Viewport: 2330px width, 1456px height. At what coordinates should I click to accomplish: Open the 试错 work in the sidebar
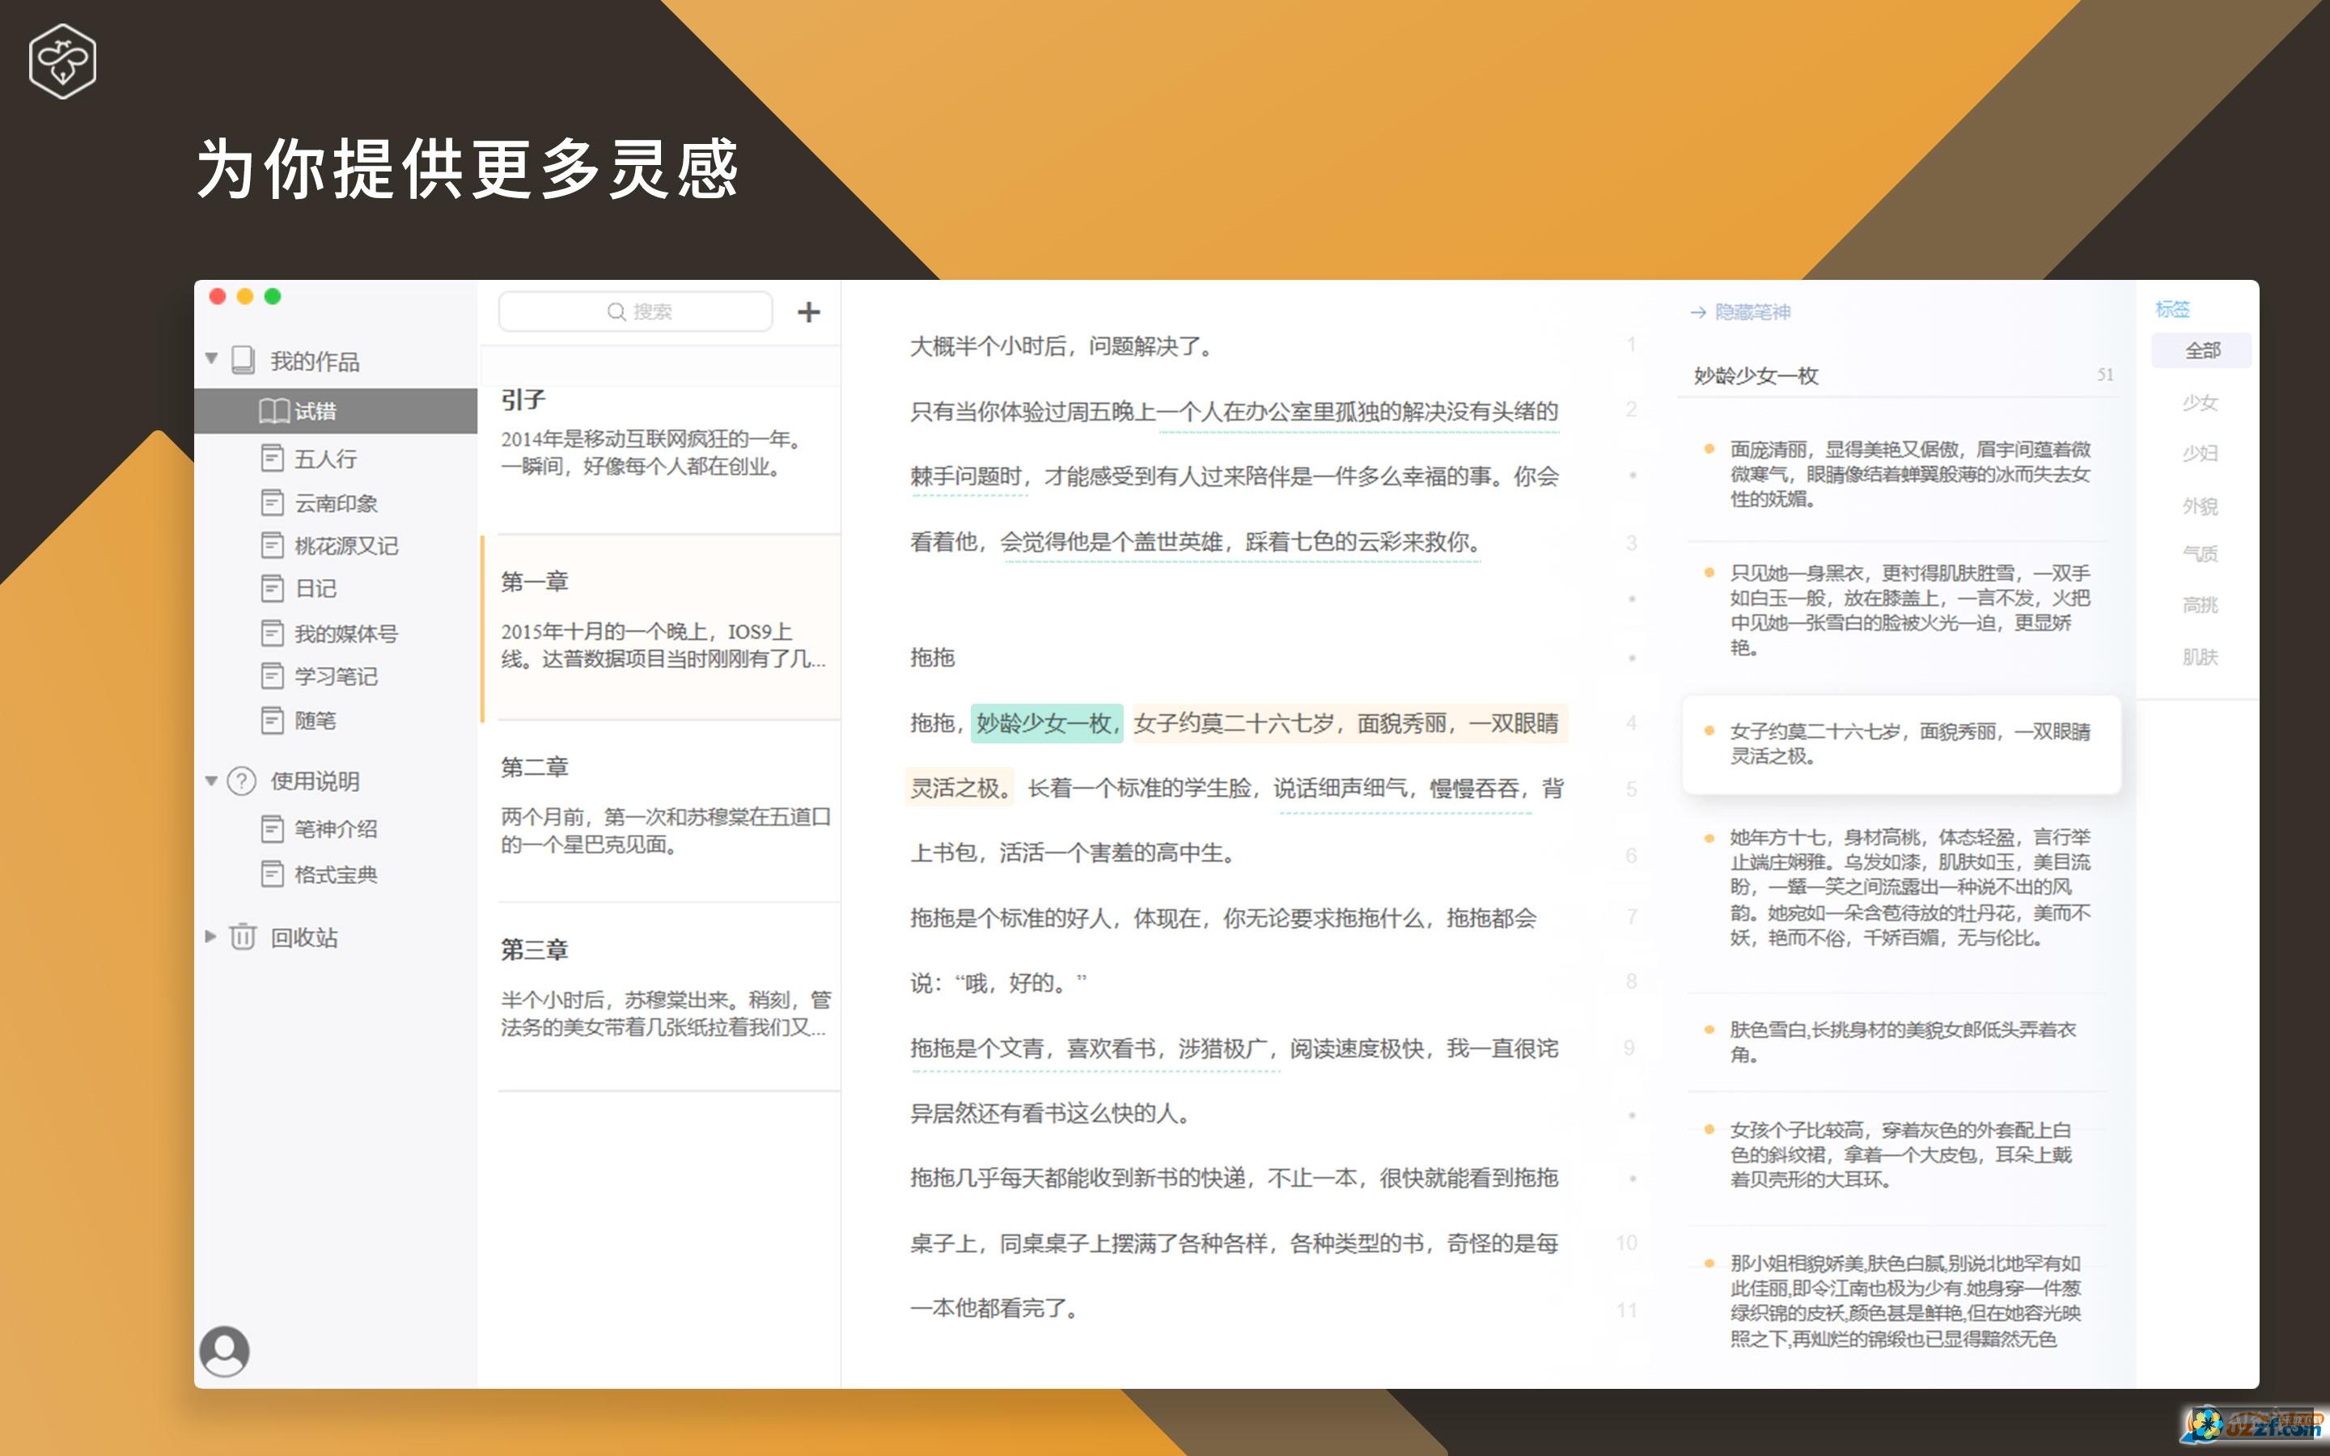[x=336, y=411]
